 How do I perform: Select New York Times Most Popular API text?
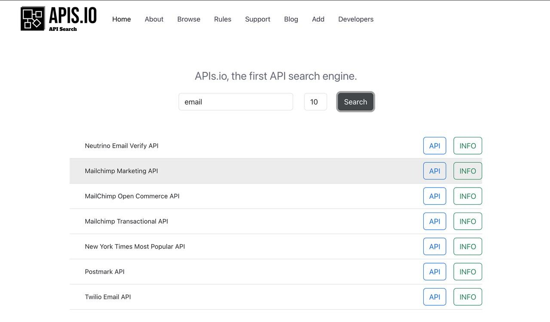click(135, 246)
